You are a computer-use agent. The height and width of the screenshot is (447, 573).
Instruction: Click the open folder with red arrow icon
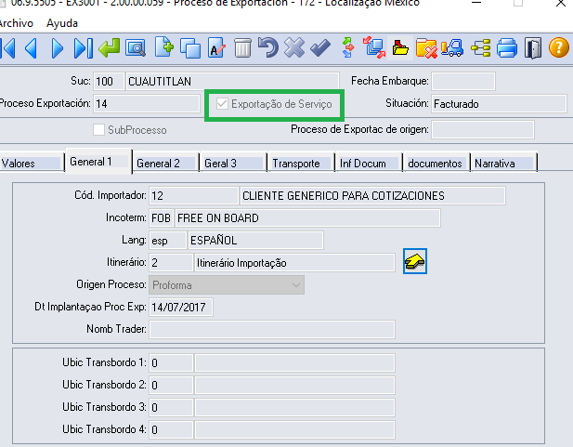coord(400,48)
